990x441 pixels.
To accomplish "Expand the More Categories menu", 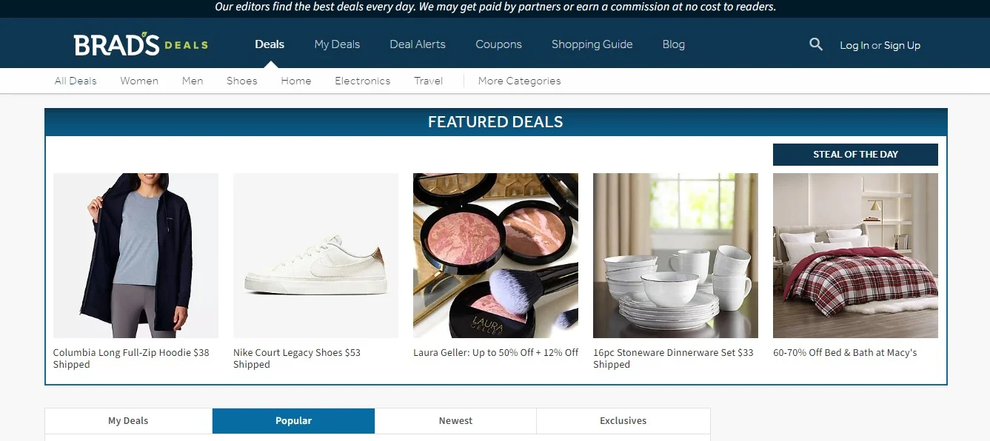I will click(519, 81).
